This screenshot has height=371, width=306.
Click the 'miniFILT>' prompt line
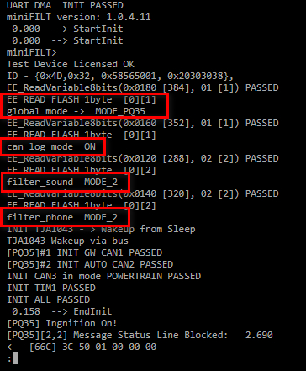(31, 52)
